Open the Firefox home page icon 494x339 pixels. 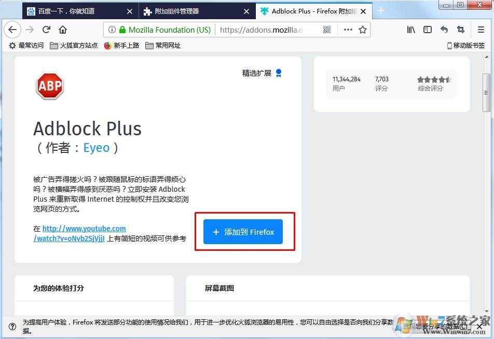tap(63, 30)
